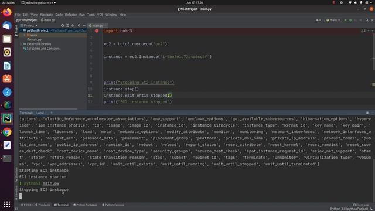Open Google Chrome from the dock

click(7, 132)
